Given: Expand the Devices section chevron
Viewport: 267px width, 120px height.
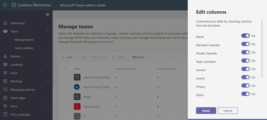Looking at the screenshot, I should pos(48,56).
